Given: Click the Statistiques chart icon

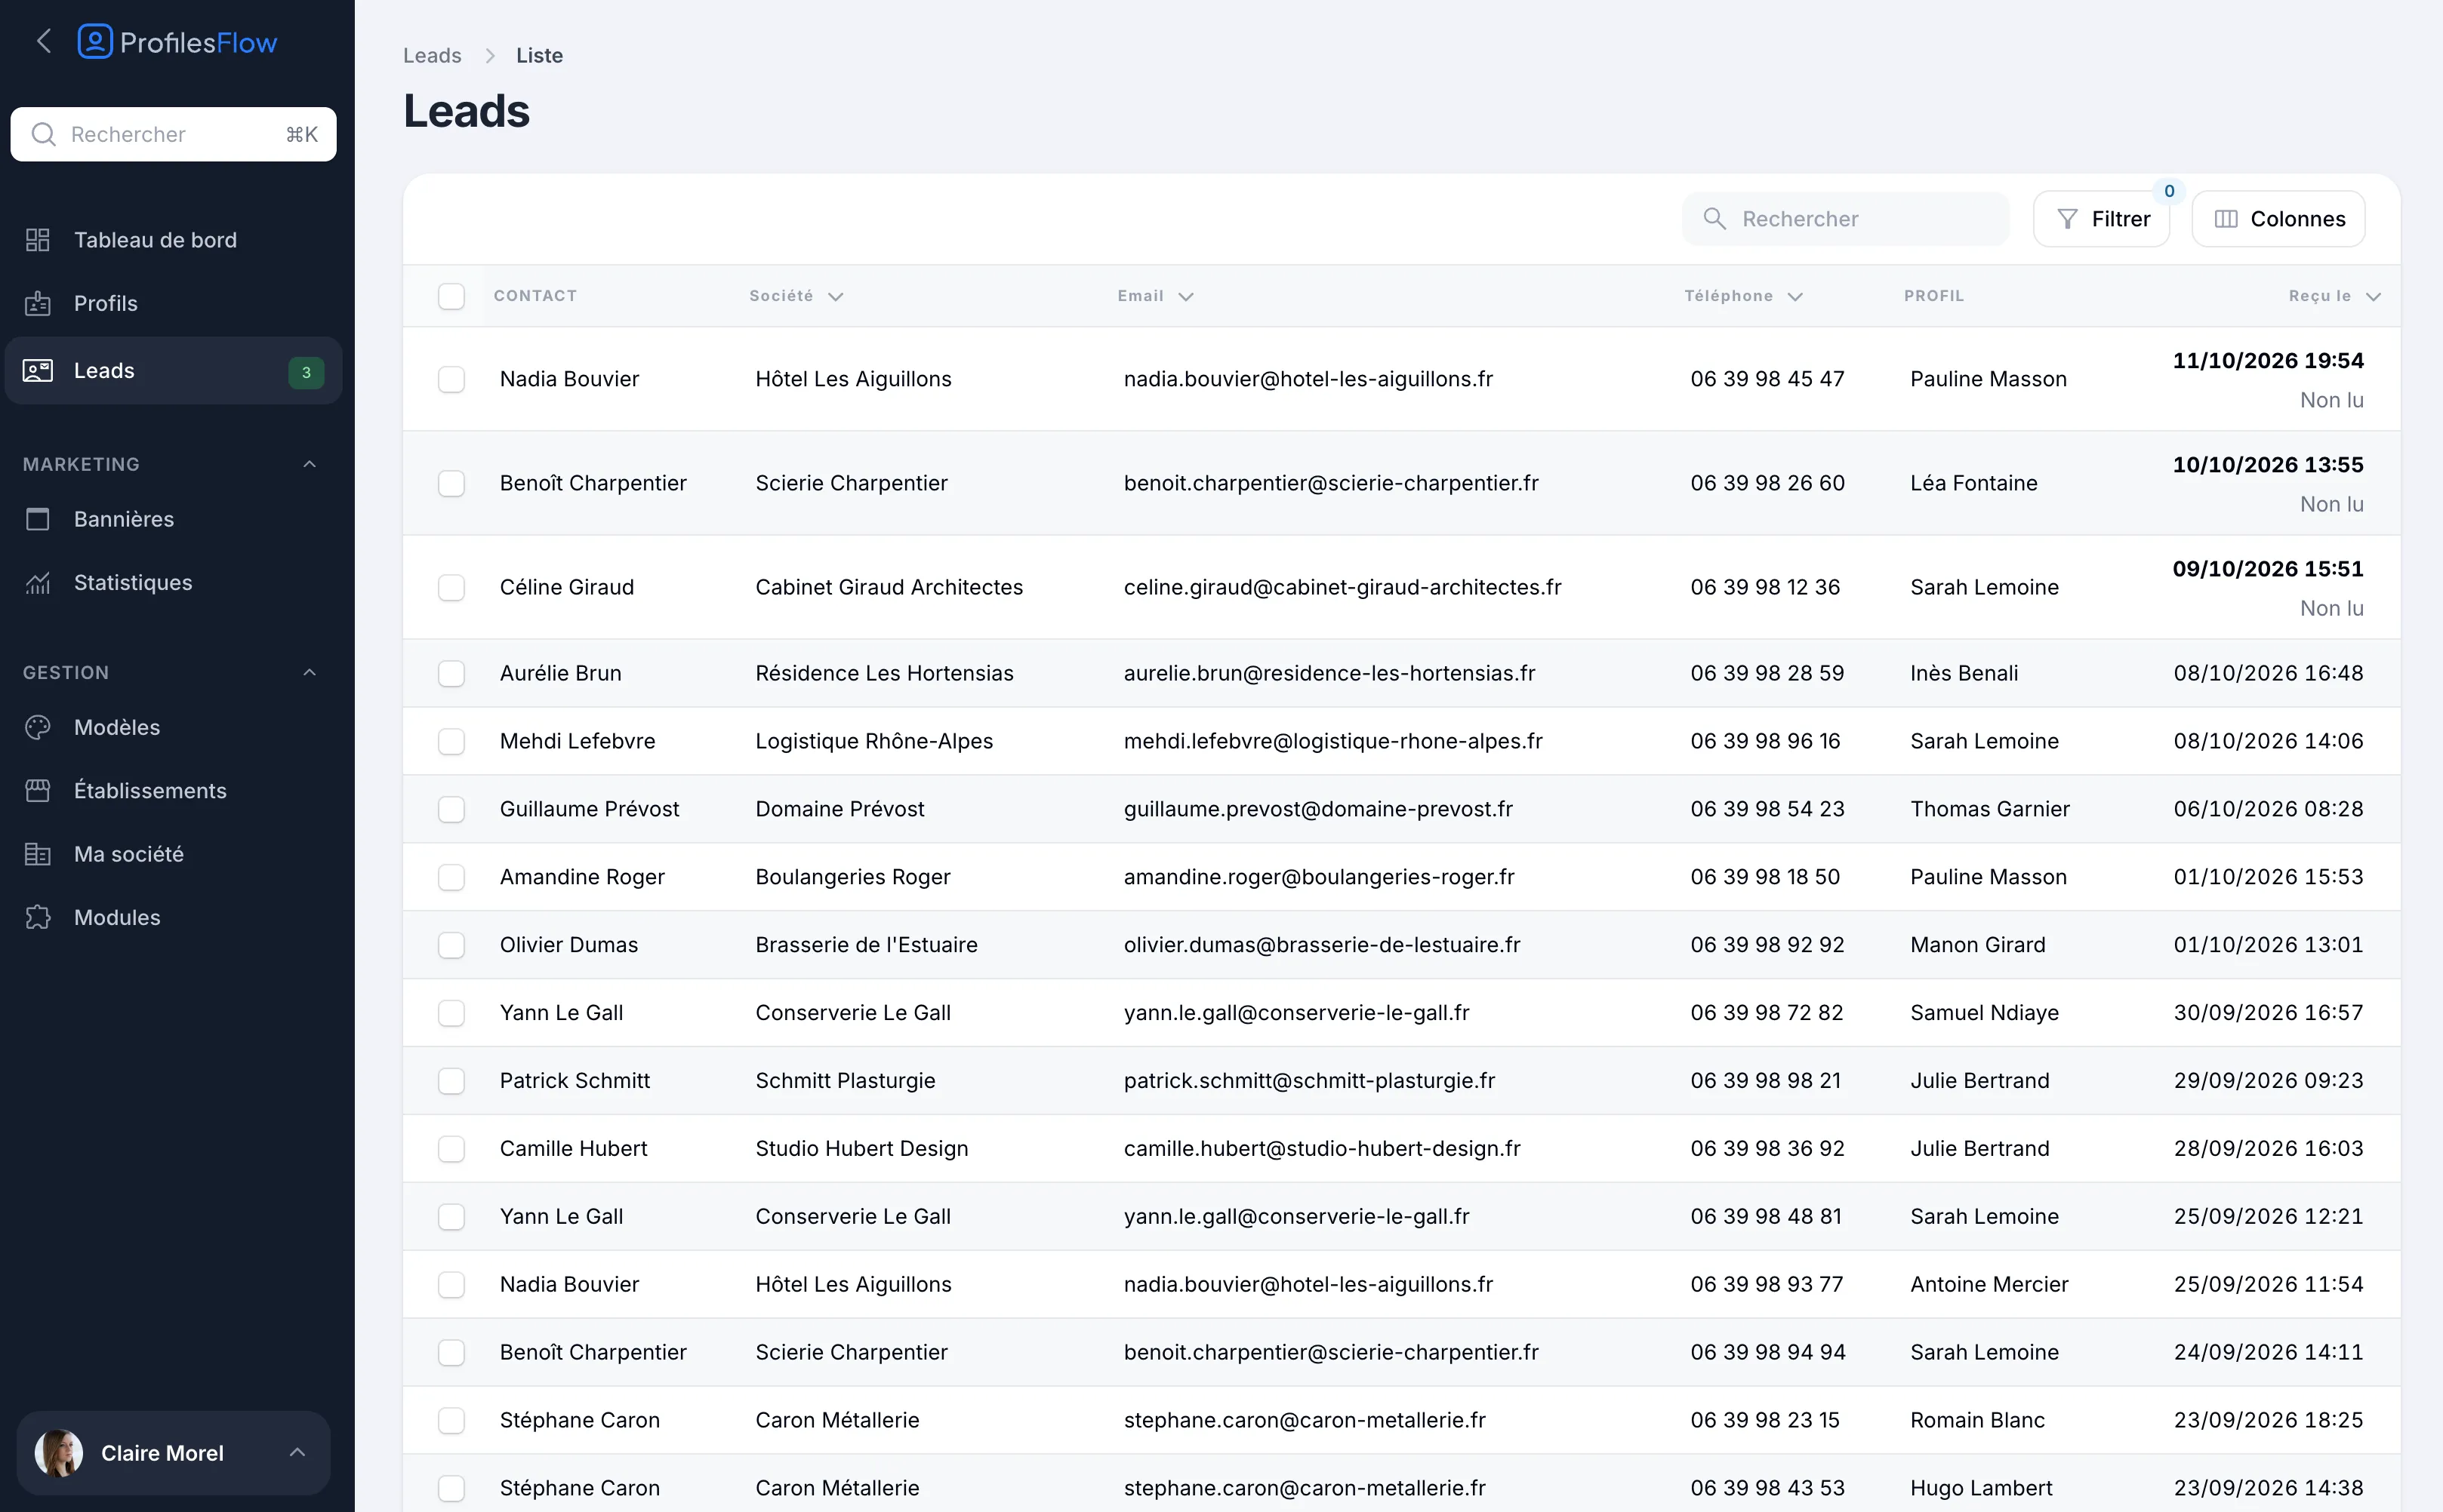Looking at the screenshot, I should coord(38,582).
